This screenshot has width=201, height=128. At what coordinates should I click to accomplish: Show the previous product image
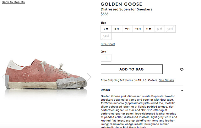pyautogui.click(x=4, y=77)
